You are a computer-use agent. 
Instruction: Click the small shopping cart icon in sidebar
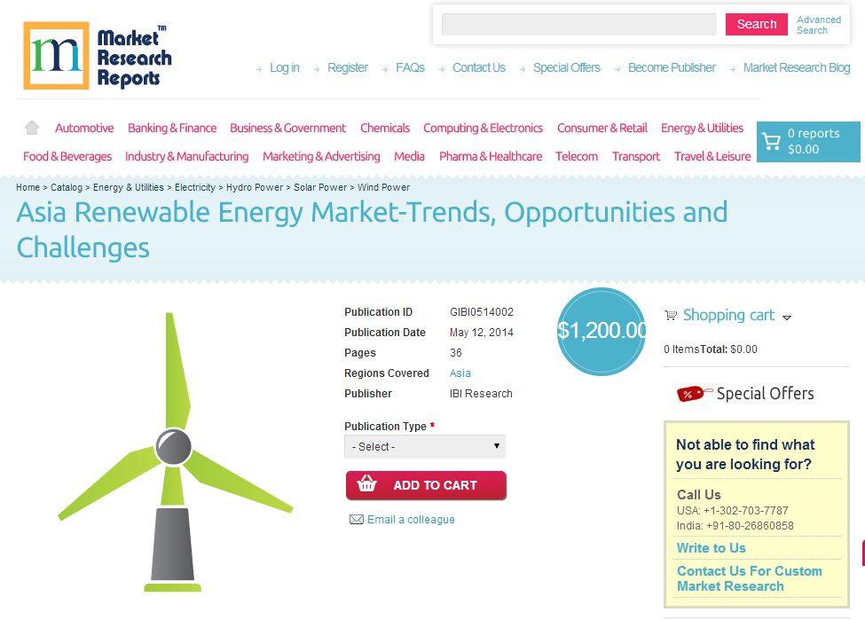[x=671, y=315]
